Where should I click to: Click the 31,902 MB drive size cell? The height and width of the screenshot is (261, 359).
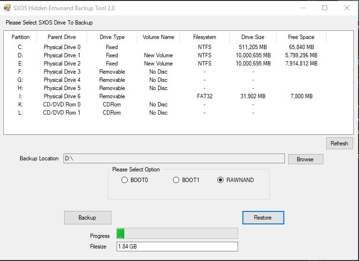click(x=253, y=96)
